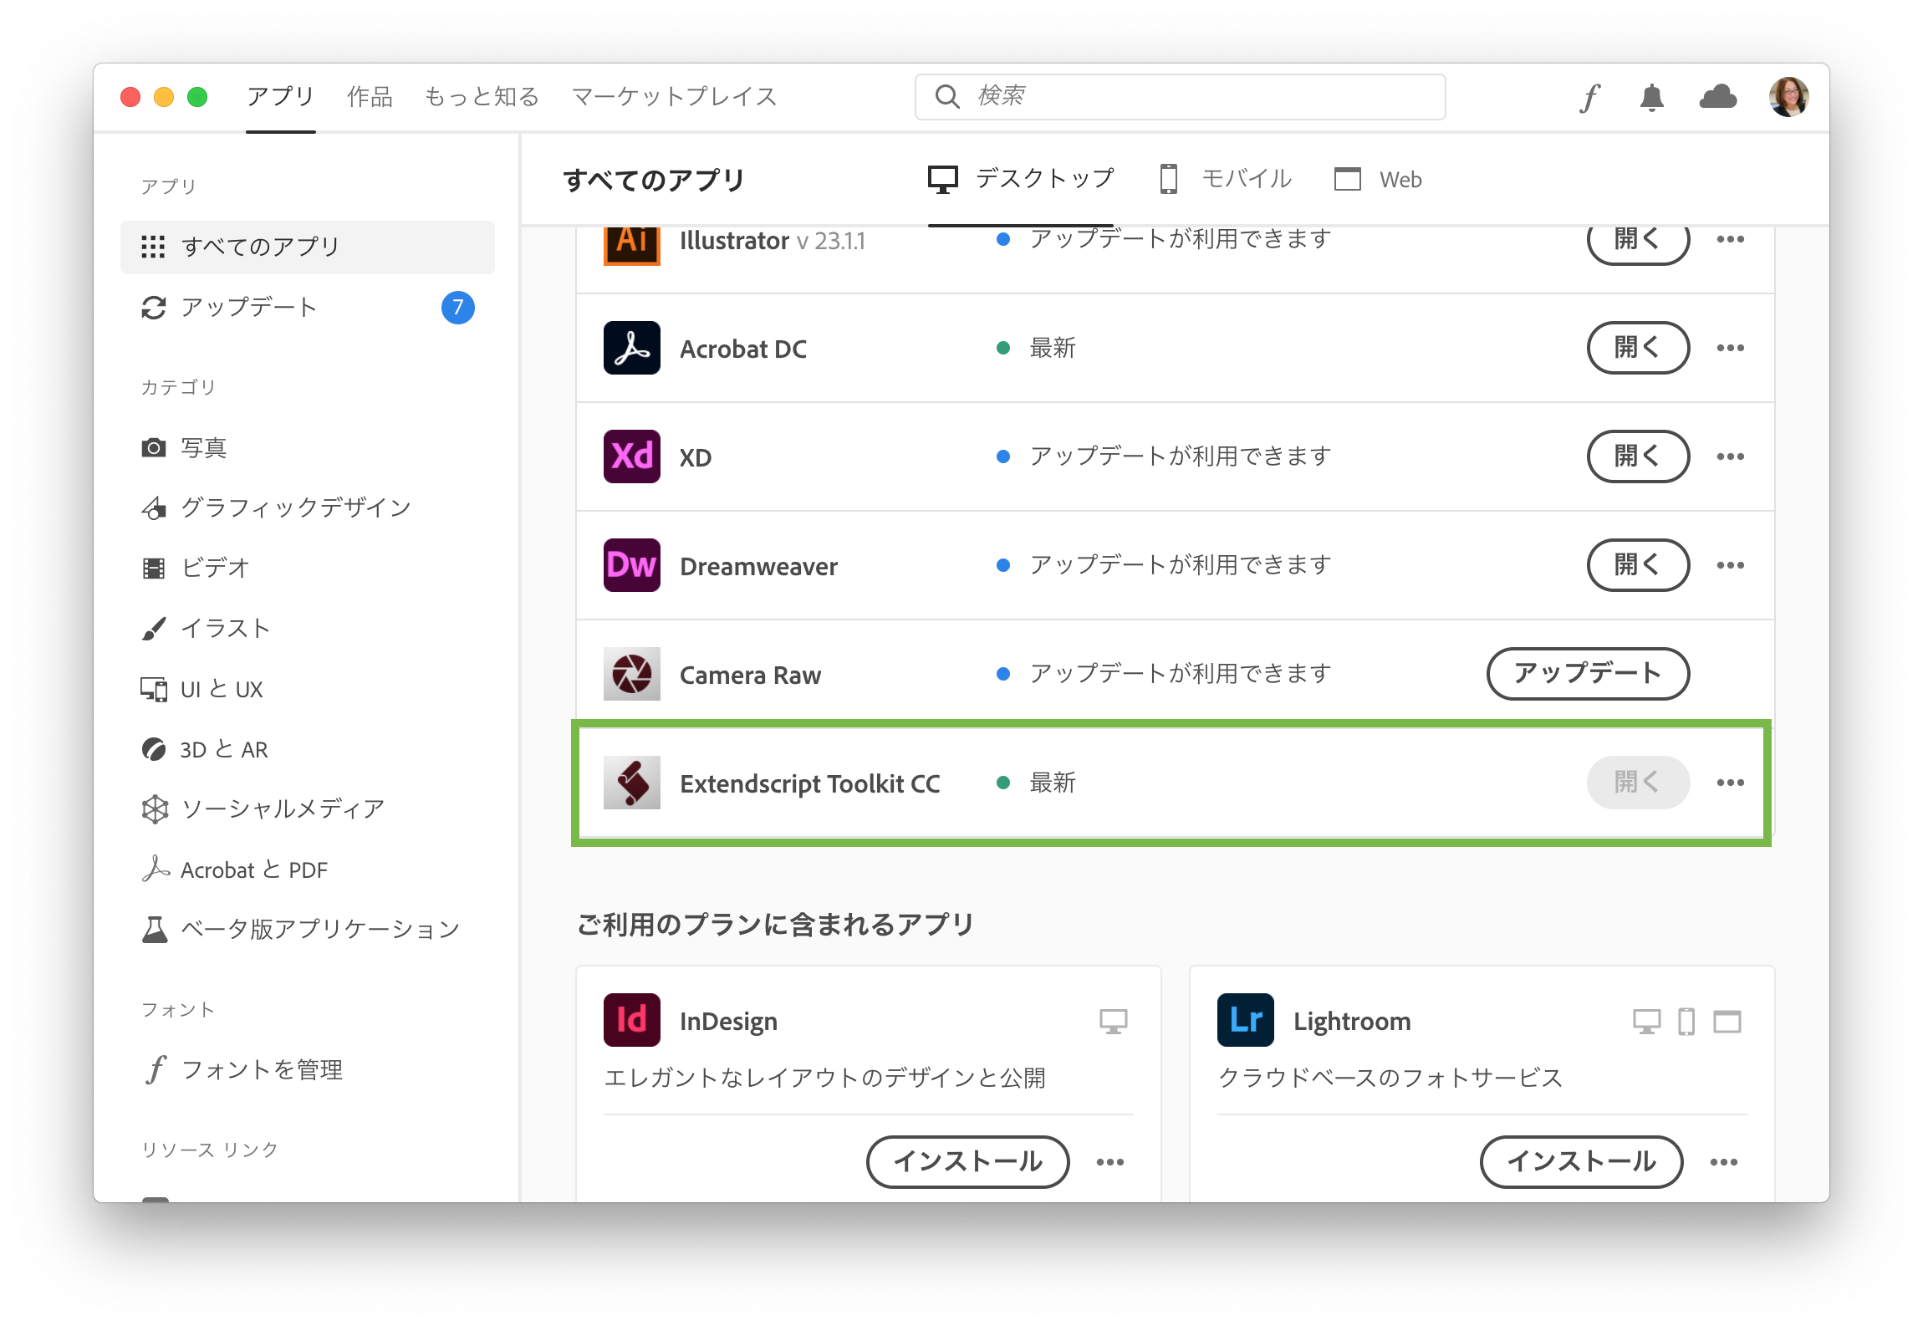Click the Extendscript Toolkit CC icon
Viewport: 1923px width, 1326px height.
click(x=631, y=783)
